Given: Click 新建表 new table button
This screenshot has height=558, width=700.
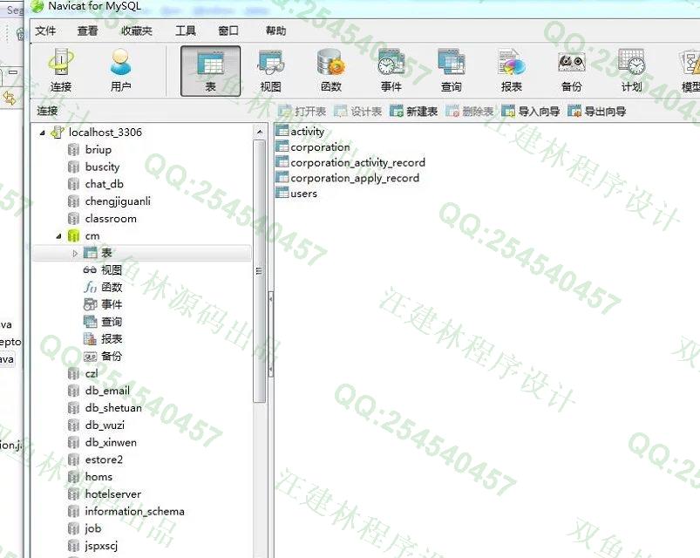Looking at the screenshot, I should [x=413, y=111].
